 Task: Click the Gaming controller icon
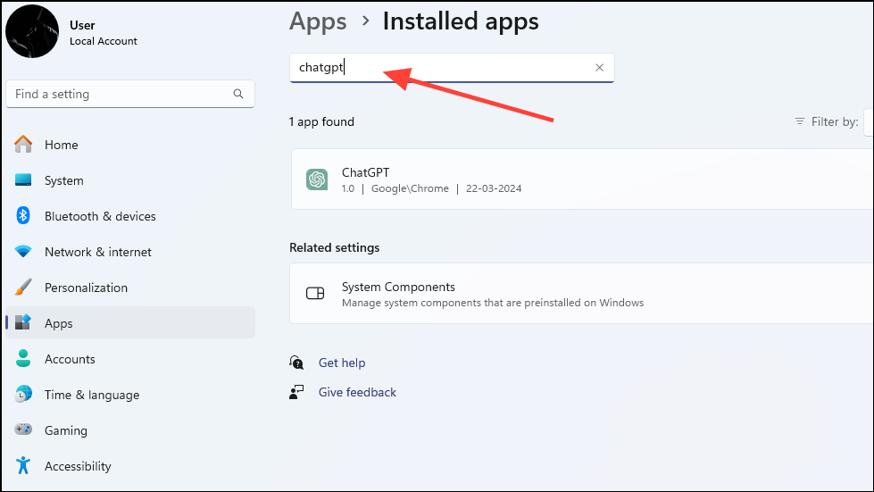point(23,429)
